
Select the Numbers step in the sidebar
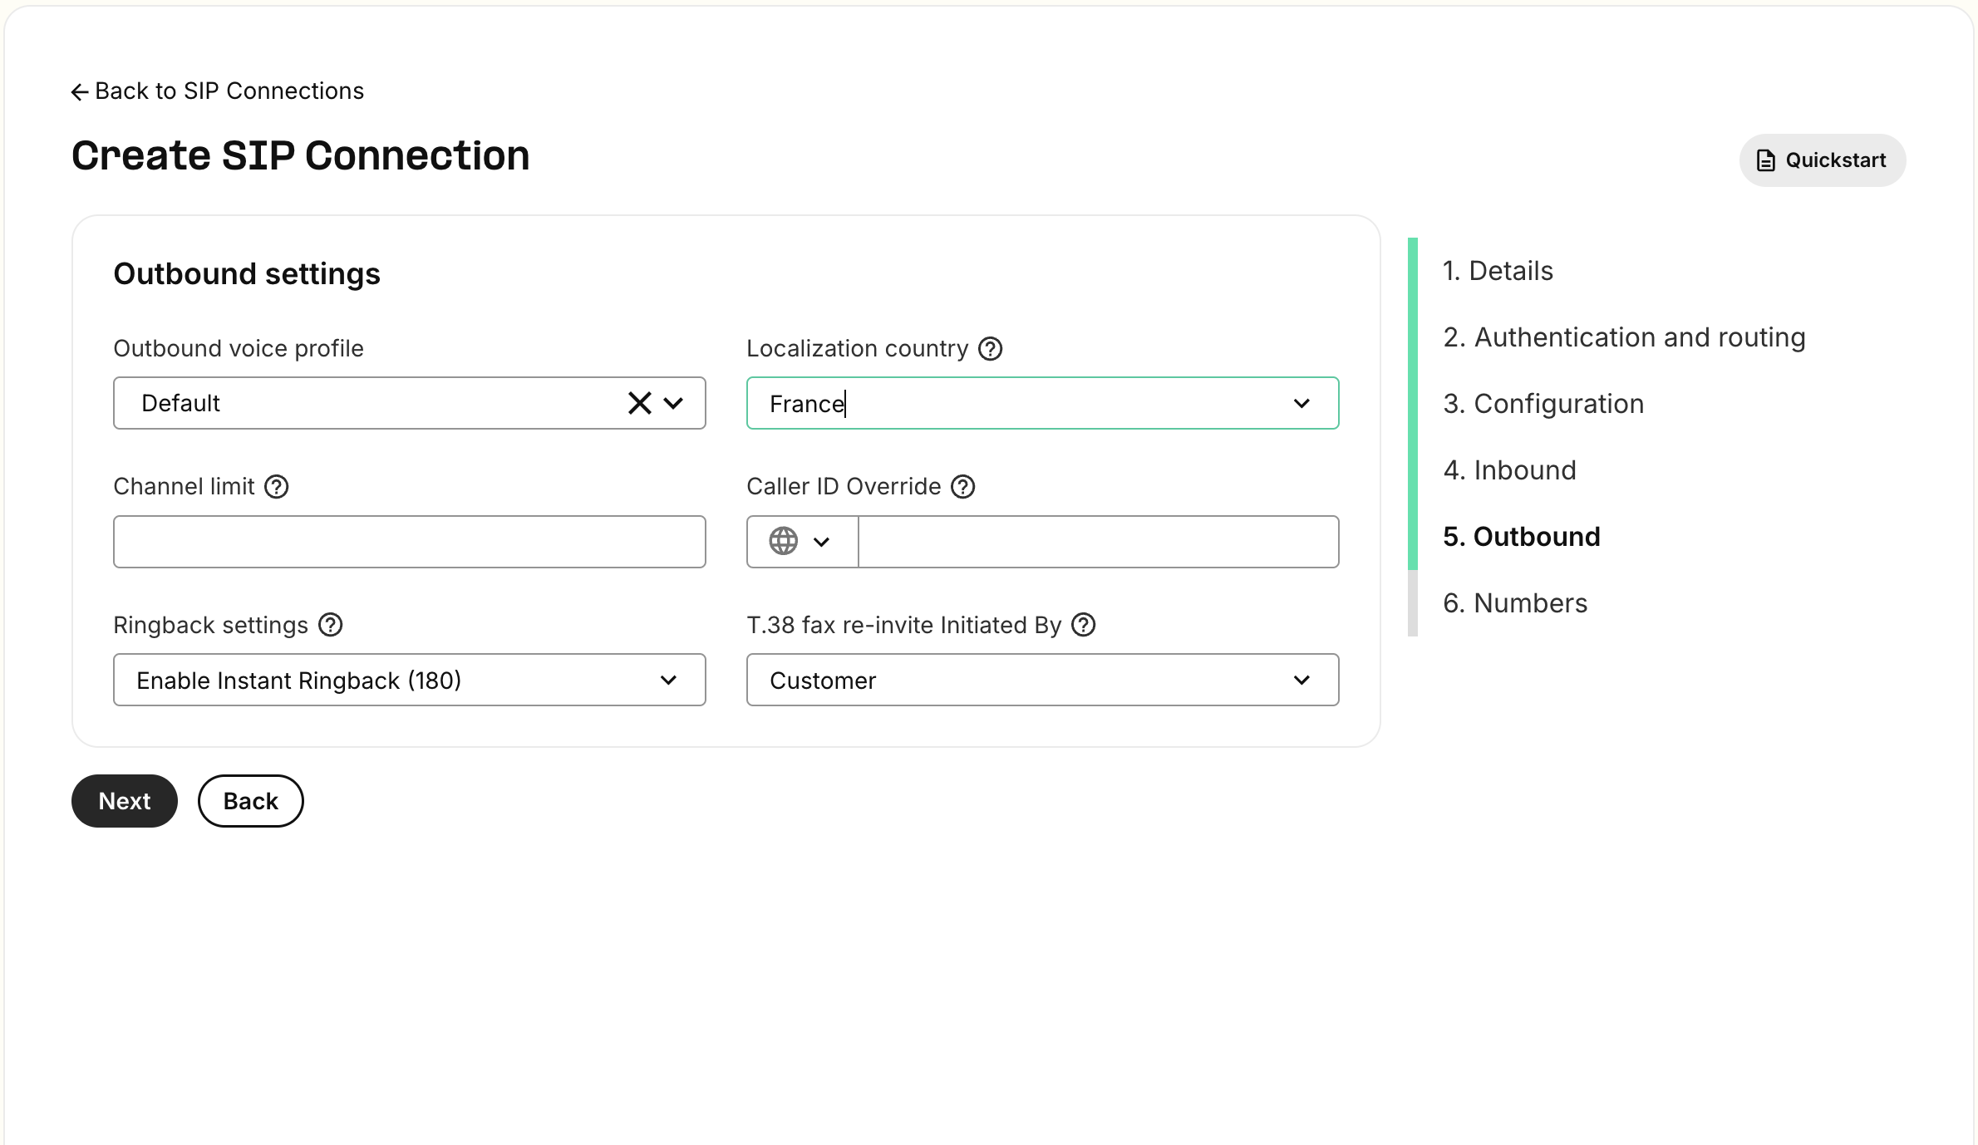[1515, 602]
